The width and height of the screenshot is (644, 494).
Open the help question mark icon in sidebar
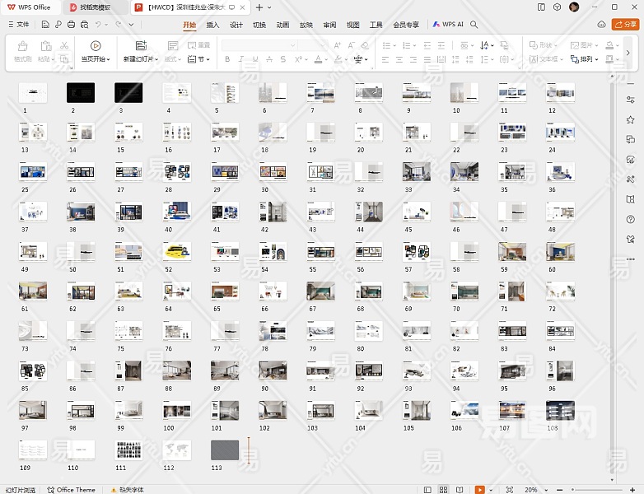pos(630,219)
